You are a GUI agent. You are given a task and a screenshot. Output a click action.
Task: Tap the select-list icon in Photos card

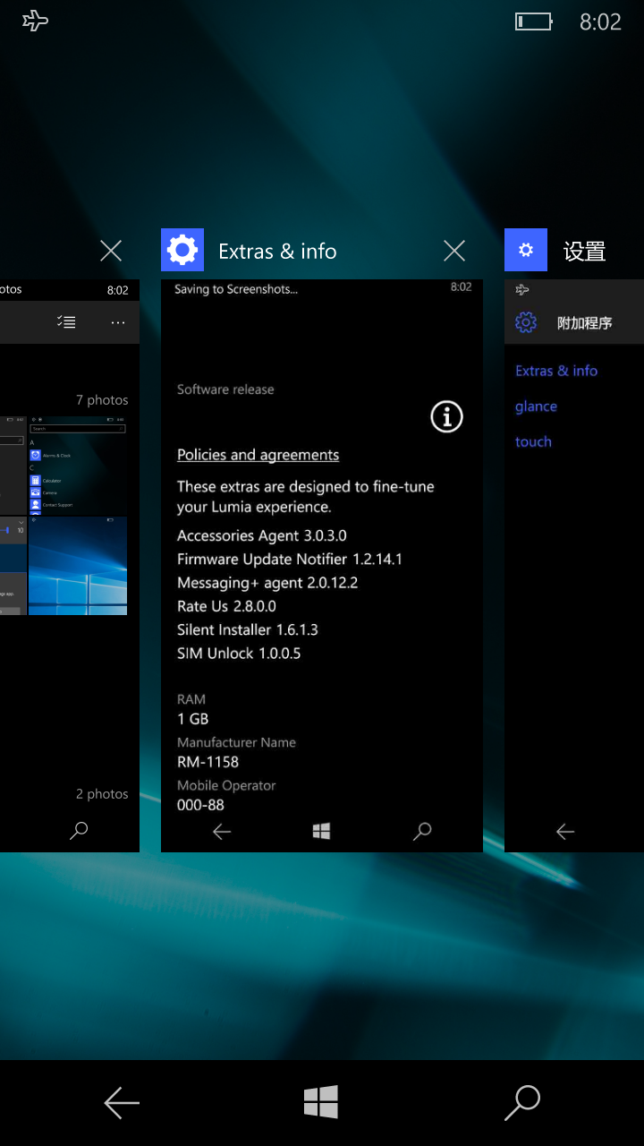tap(66, 322)
